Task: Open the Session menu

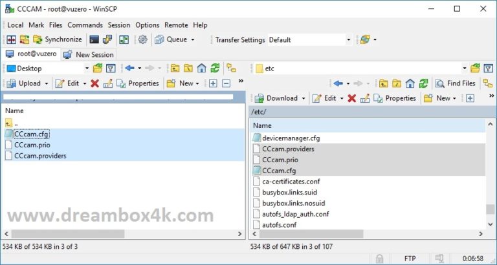Action: tap(119, 25)
